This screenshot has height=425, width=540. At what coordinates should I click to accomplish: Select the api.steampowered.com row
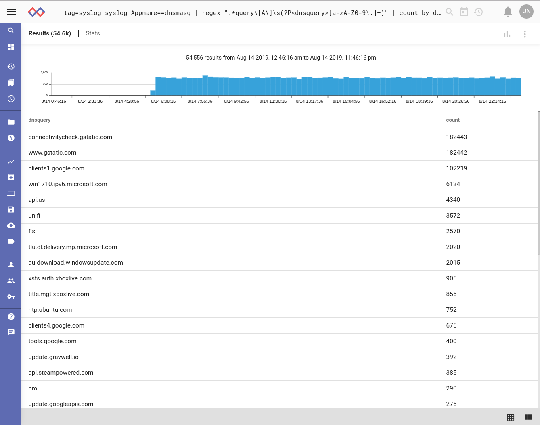pos(279,373)
